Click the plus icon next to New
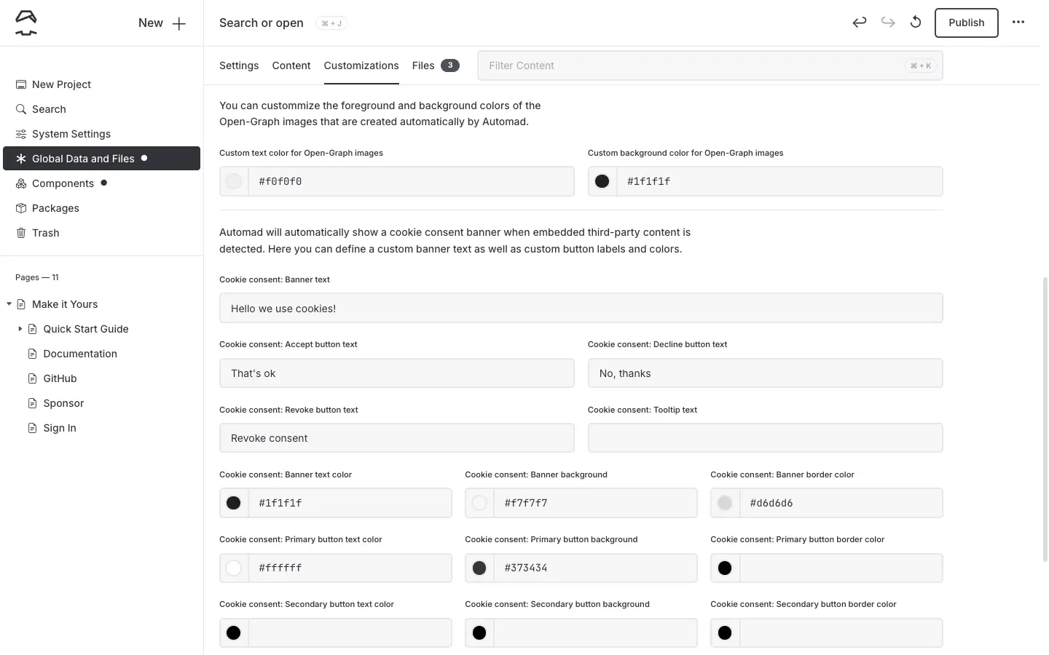The image size is (1049, 655). click(179, 23)
